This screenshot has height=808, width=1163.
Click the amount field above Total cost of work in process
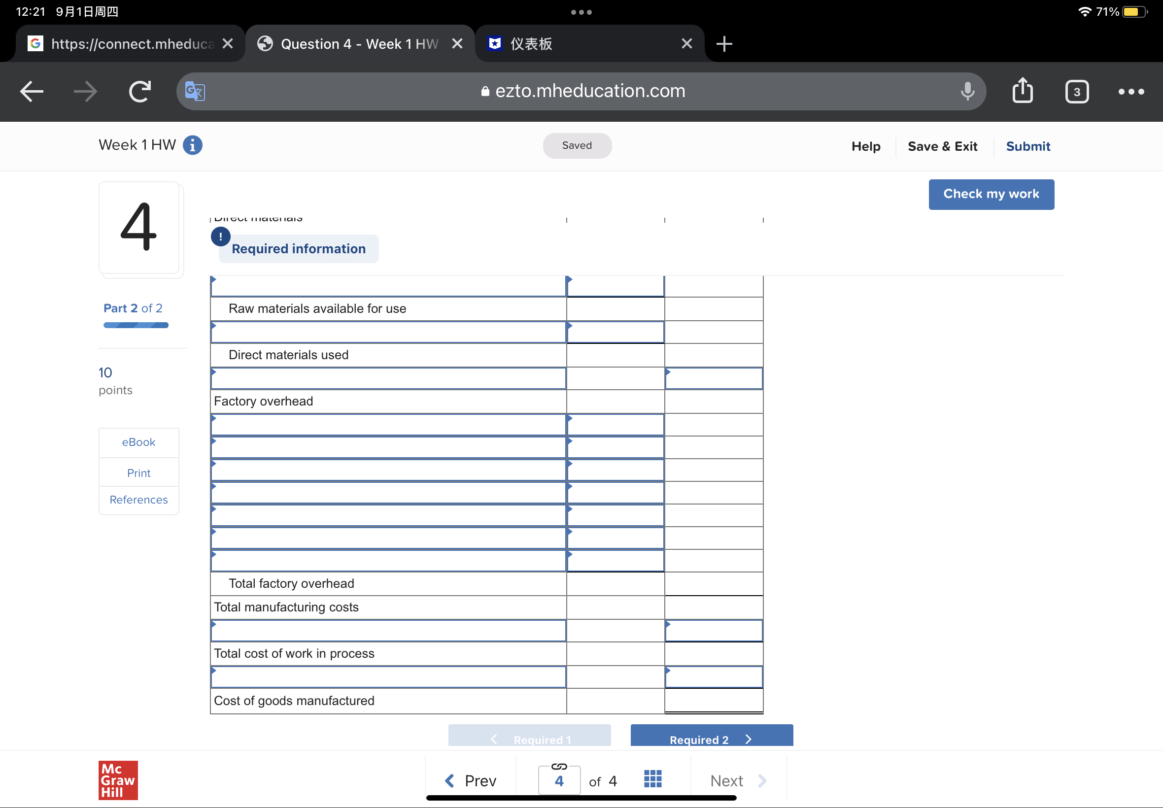coord(714,631)
